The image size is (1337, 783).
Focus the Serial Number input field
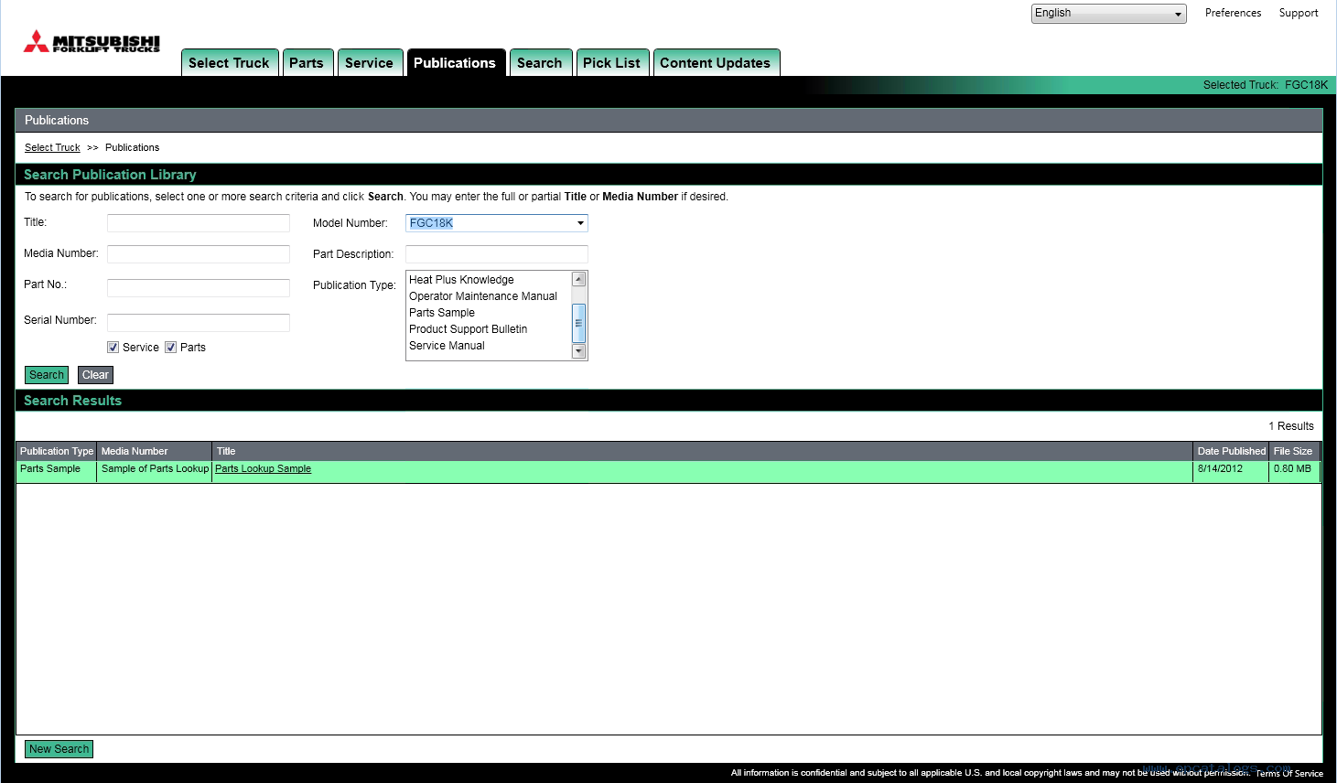[199, 323]
